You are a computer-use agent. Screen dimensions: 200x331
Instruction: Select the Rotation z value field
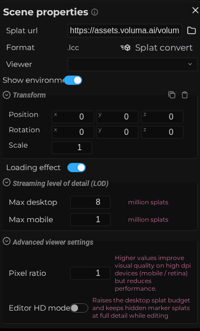pyautogui.click(x=162, y=132)
